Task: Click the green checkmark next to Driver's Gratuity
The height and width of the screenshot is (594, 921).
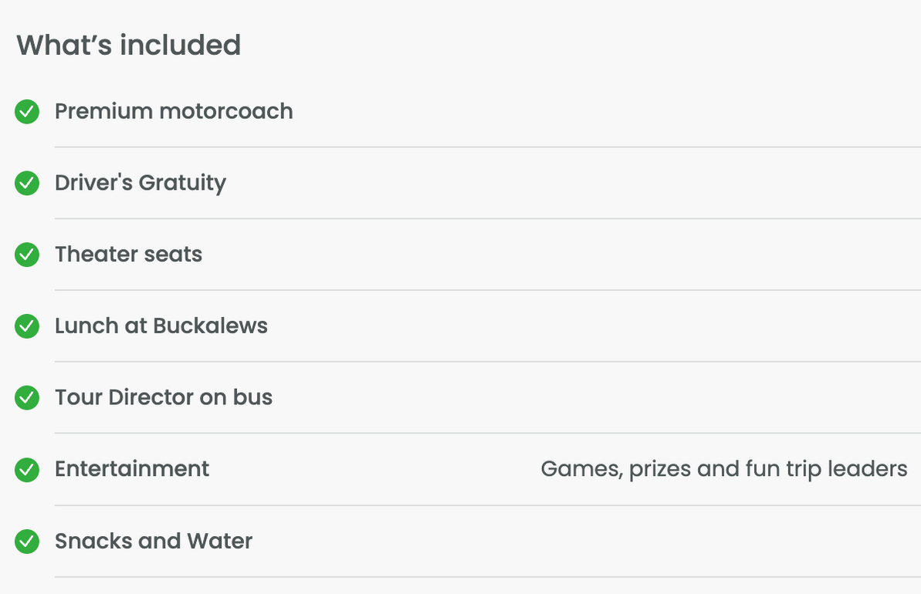Action: [27, 183]
